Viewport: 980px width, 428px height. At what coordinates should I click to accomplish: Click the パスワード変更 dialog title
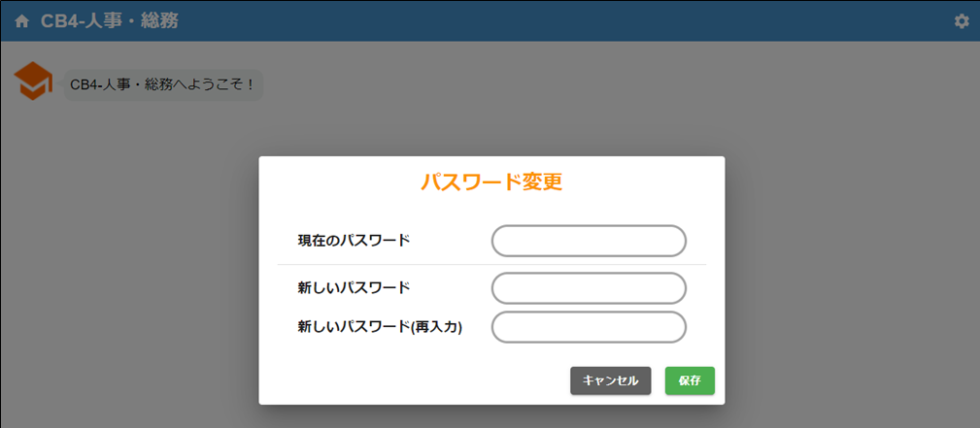tap(490, 181)
